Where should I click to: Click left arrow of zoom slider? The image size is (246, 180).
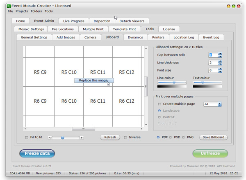[x=50, y=138]
